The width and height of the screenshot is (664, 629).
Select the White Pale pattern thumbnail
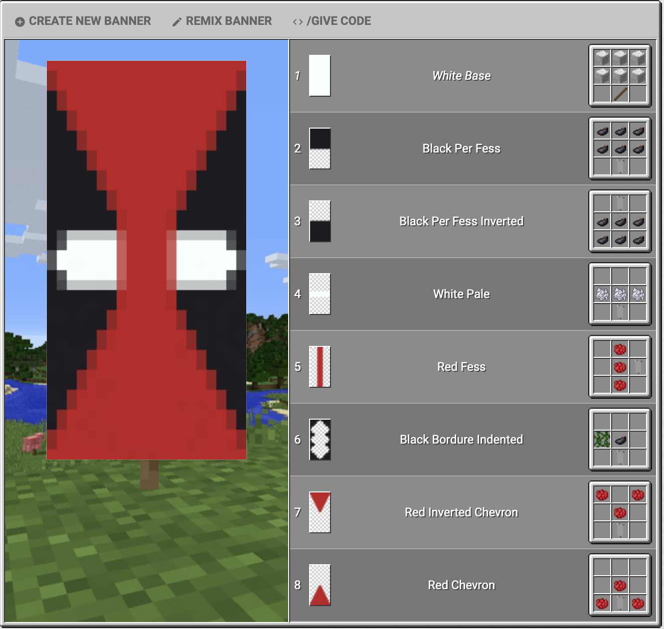[x=320, y=294]
